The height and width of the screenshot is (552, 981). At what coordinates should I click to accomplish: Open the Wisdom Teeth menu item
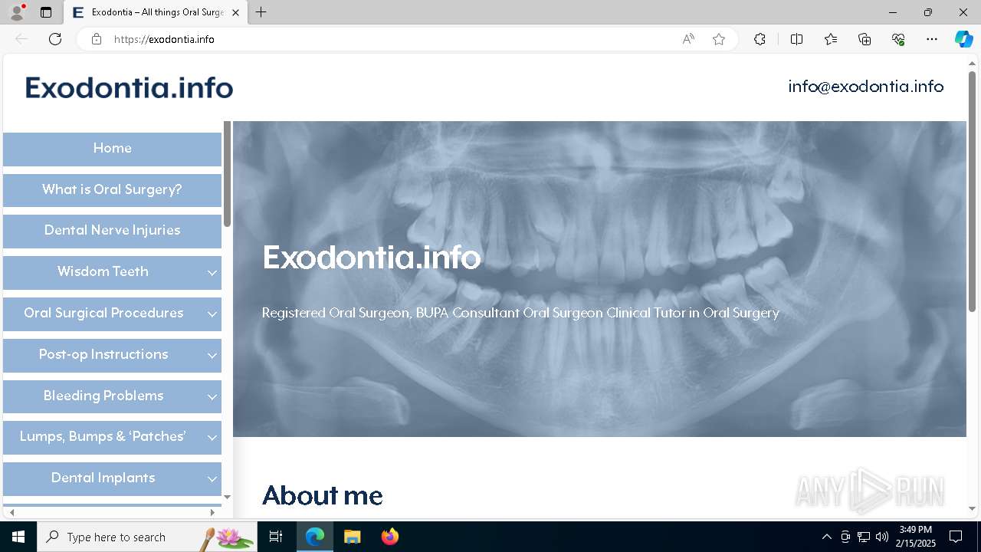tap(103, 272)
